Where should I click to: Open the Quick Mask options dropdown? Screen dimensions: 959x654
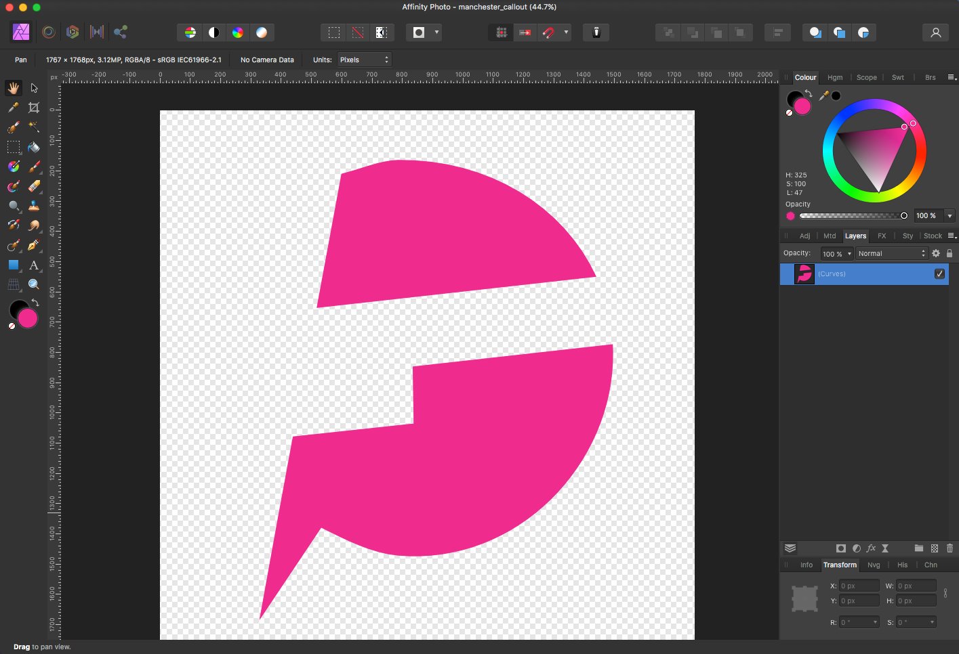tap(436, 32)
